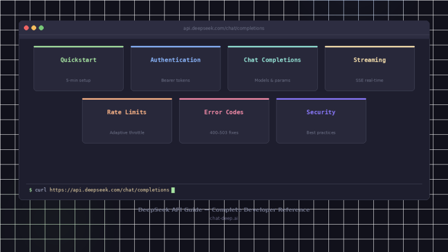Open the Authentication card

[x=176, y=69]
